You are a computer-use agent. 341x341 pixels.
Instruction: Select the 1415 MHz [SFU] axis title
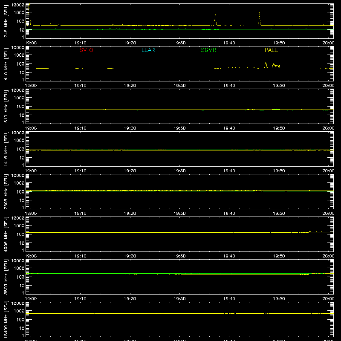pos(6,149)
